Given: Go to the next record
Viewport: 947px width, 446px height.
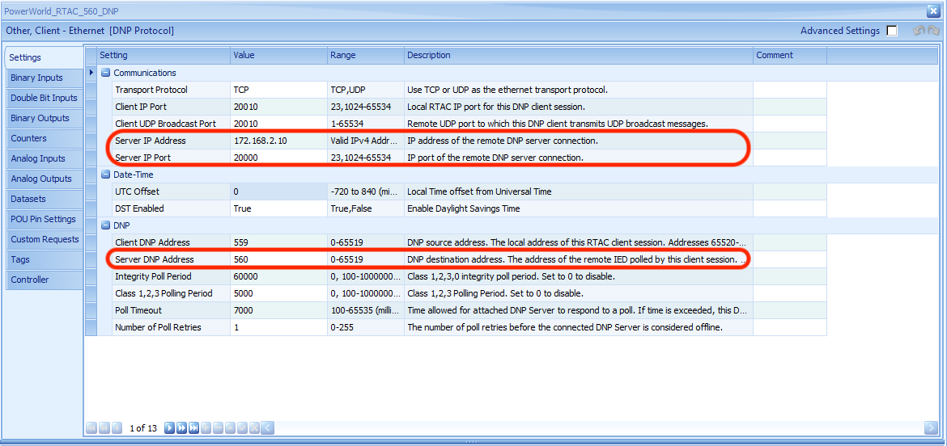Looking at the screenshot, I should click(170, 428).
